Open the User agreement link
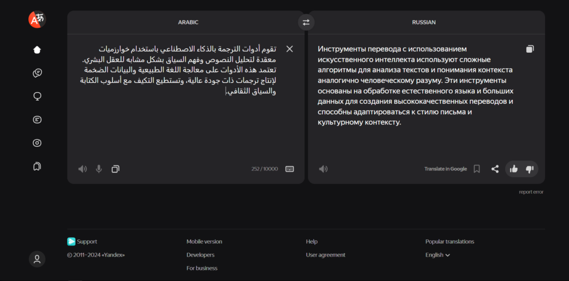 pyautogui.click(x=326, y=255)
